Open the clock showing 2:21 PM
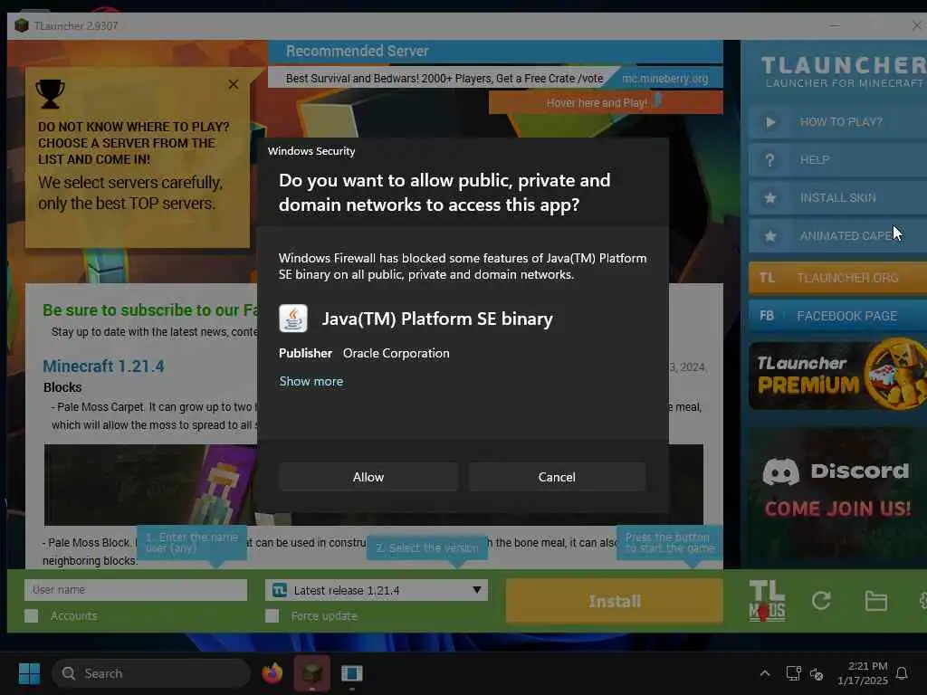 [x=863, y=673]
